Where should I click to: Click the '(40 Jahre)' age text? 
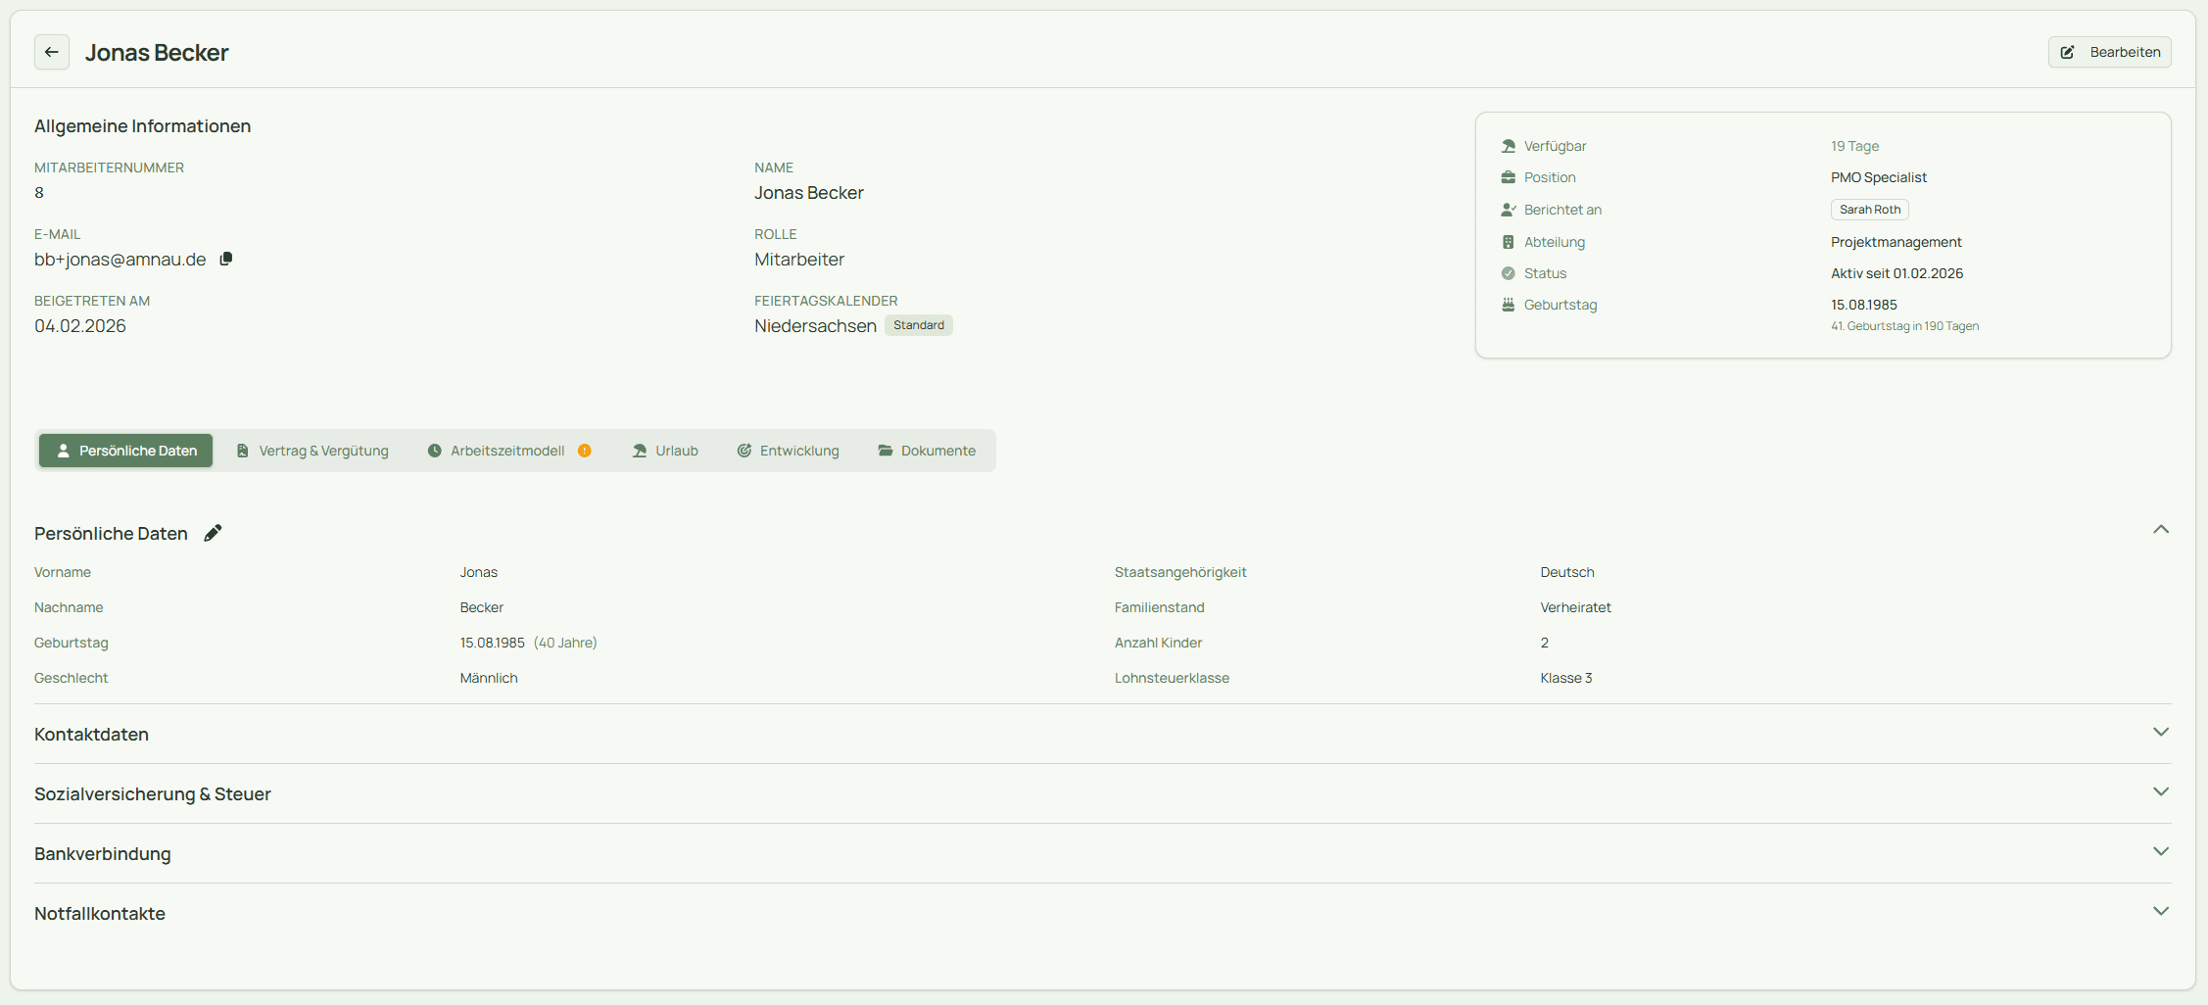pyautogui.click(x=565, y=643)
